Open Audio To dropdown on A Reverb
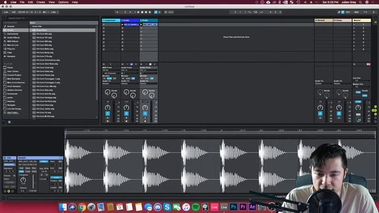This screenshot has height=213, width=379. click(x=324, y=83)
